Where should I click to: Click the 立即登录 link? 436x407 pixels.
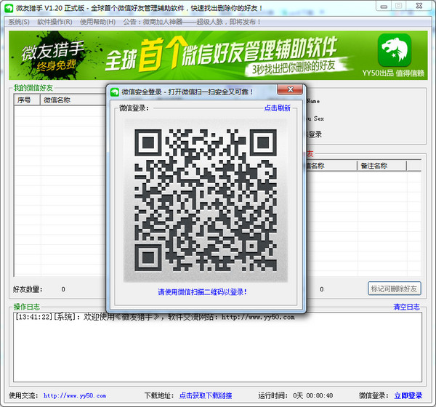tap(408, 395)
